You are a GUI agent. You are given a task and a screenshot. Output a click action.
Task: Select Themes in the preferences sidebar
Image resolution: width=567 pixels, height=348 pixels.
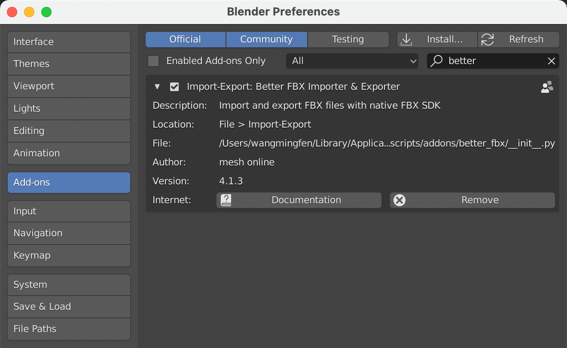point(69,64)
